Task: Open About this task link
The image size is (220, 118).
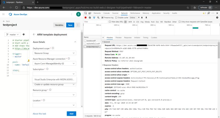Action: [x=39, y=114]
